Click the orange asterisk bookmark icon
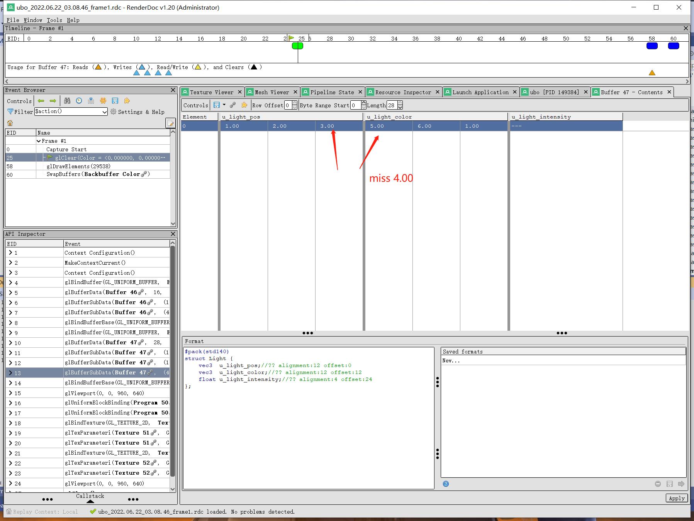Image resolution: width=694 pixels, height=521 pixels. (x=103, y=101)
